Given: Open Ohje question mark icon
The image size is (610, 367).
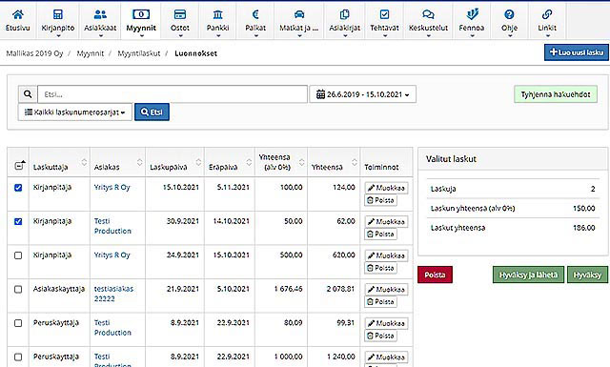Looking at the screenshot, I should pos(509,14).
